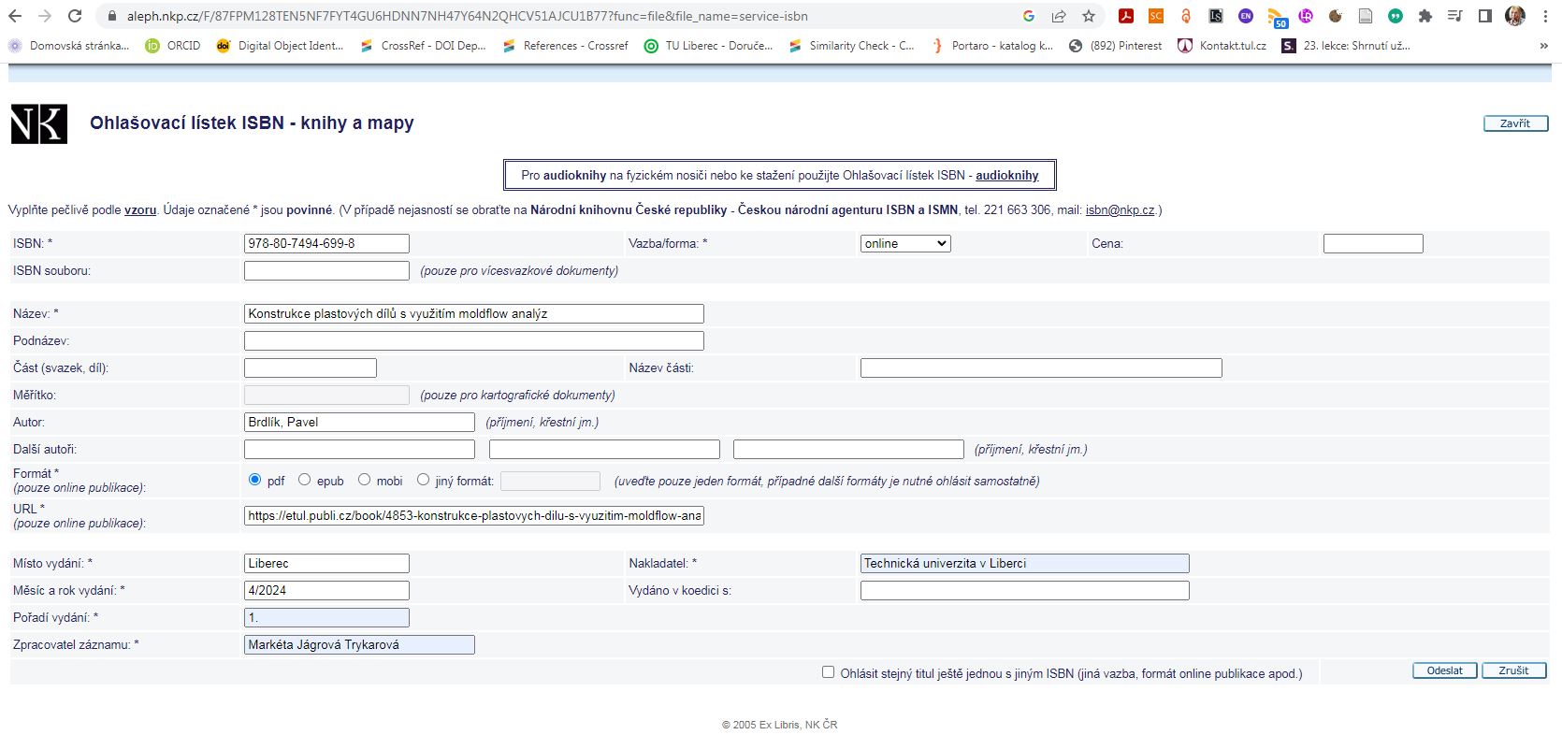
Task: Bookmark this page with the star icon
Action: pyautogui.click(x=1089, y=16)
